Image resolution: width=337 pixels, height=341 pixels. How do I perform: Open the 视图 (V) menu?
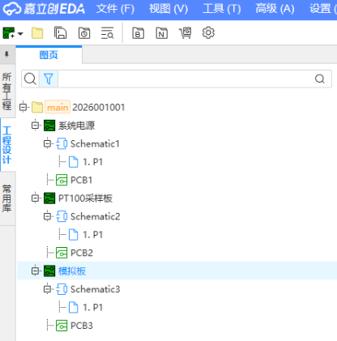[x=168, y=9]
